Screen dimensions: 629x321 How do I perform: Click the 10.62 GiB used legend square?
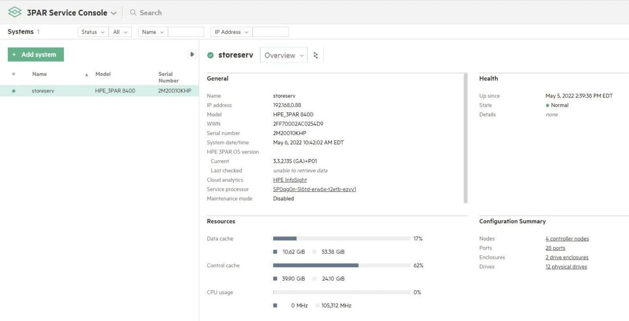coord(275,252)
